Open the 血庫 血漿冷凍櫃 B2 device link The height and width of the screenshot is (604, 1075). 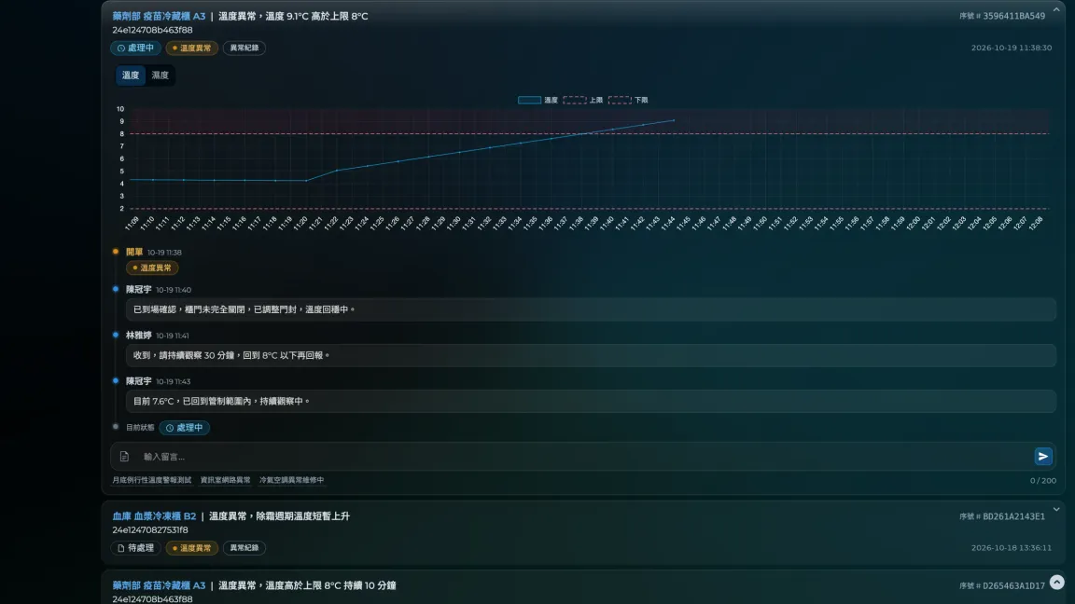coord(154,515)
